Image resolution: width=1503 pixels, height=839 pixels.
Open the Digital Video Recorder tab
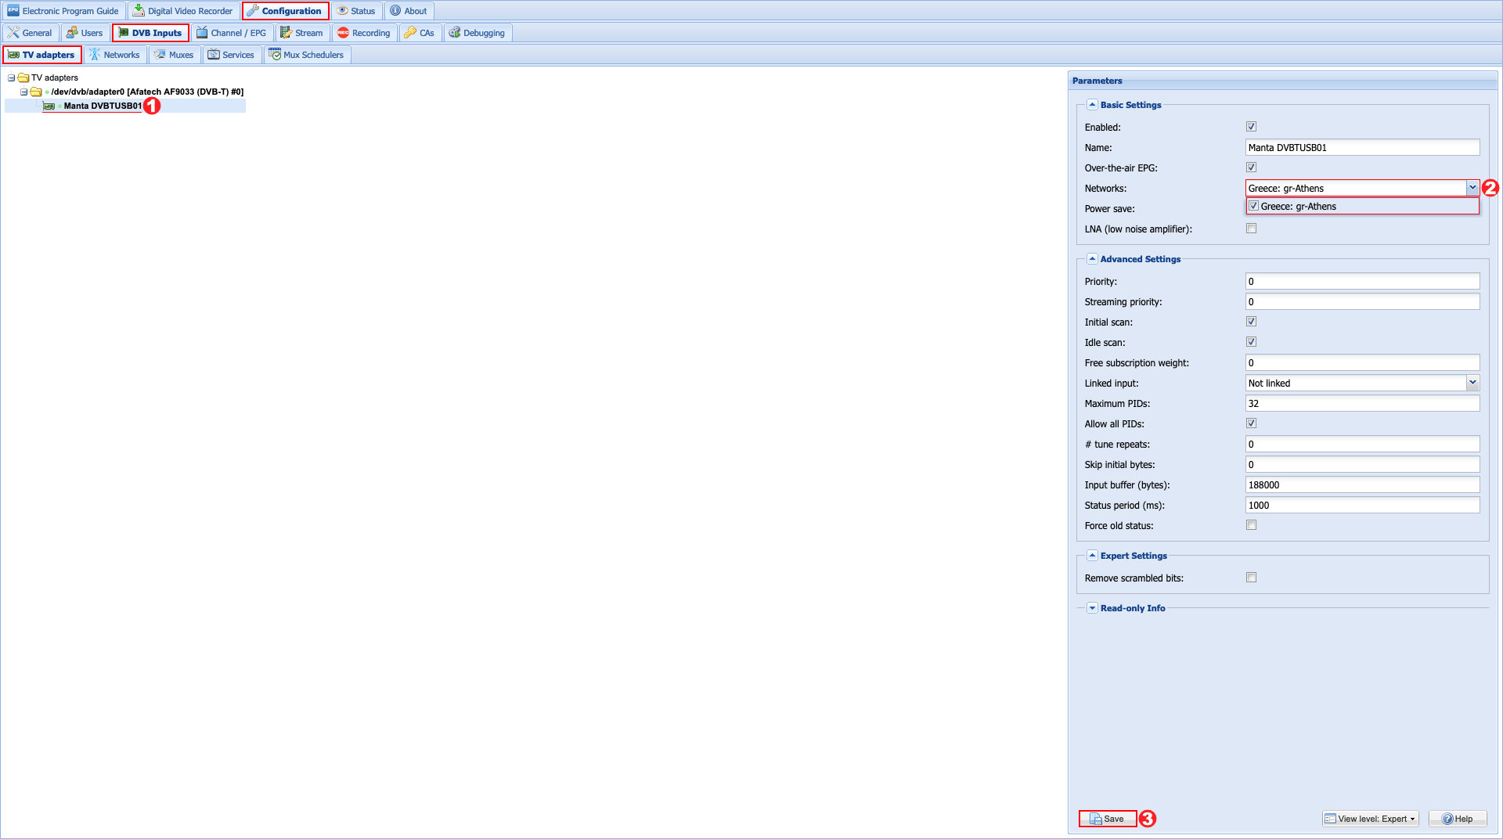point(183,11)
